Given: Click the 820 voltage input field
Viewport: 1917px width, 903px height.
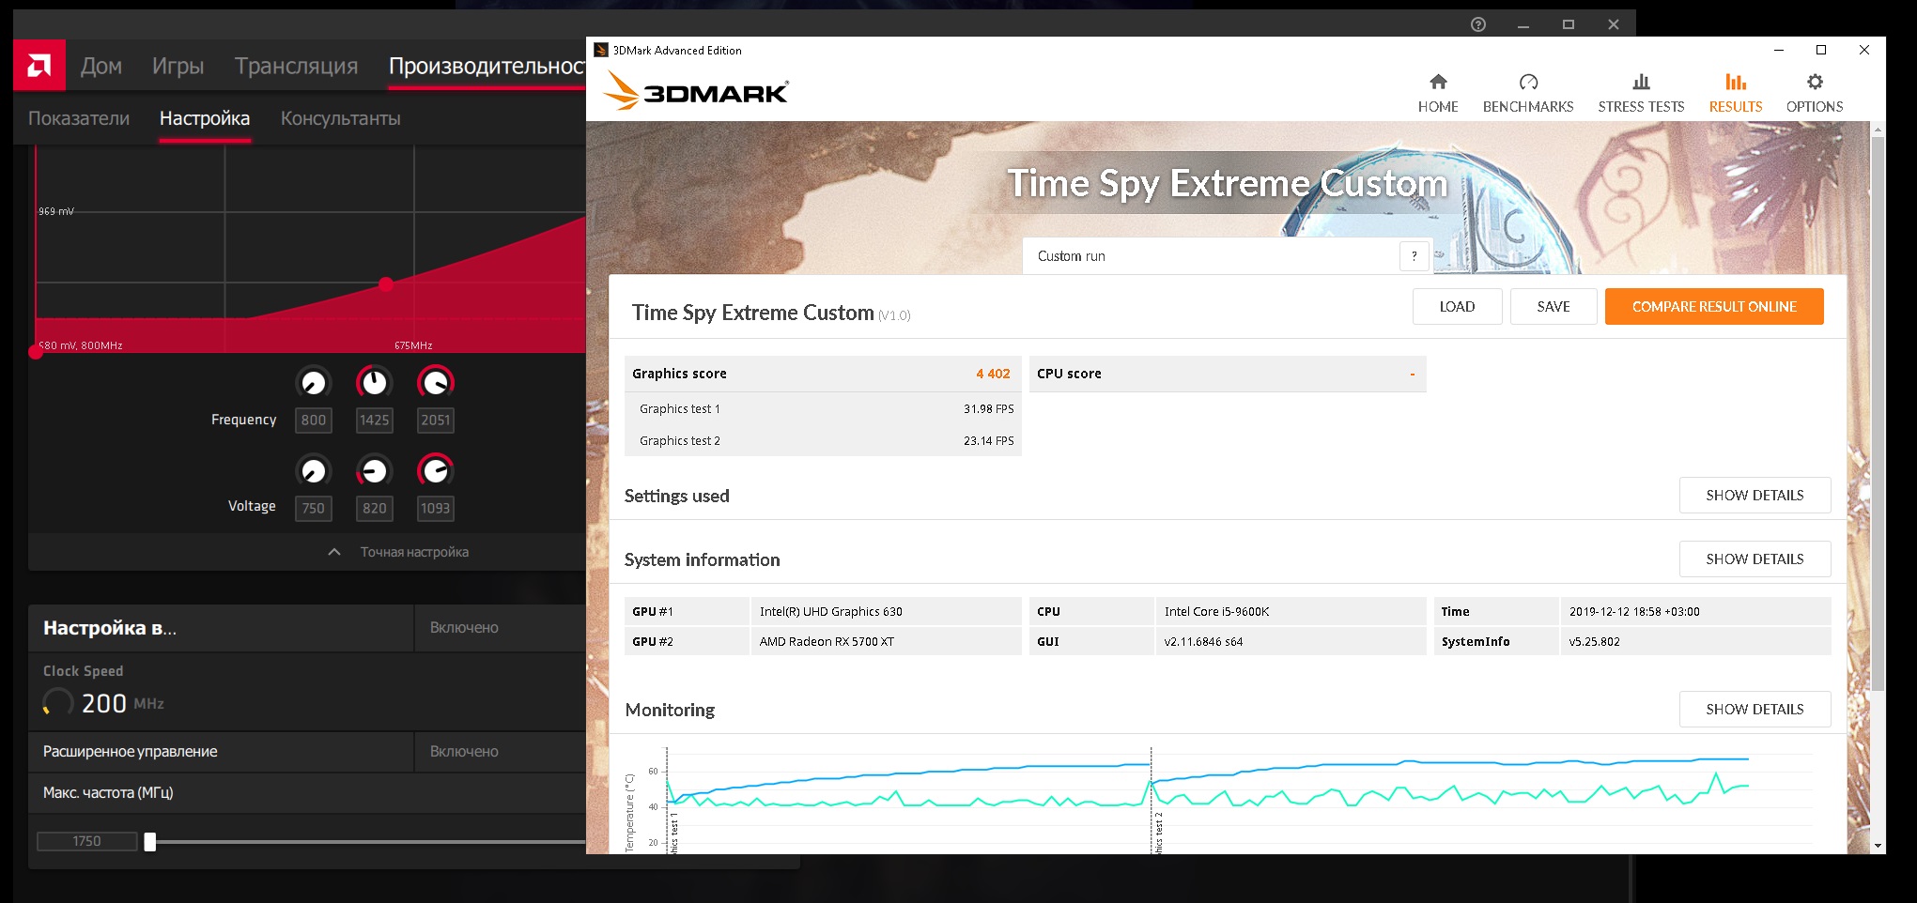Looking at the screenshot, I should [x=374, y=509].
